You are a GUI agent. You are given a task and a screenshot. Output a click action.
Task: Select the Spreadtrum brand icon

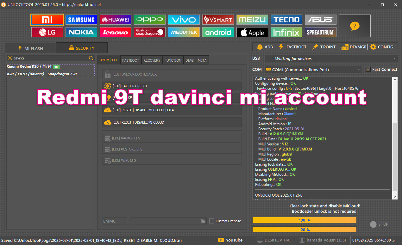pos(321,32)
